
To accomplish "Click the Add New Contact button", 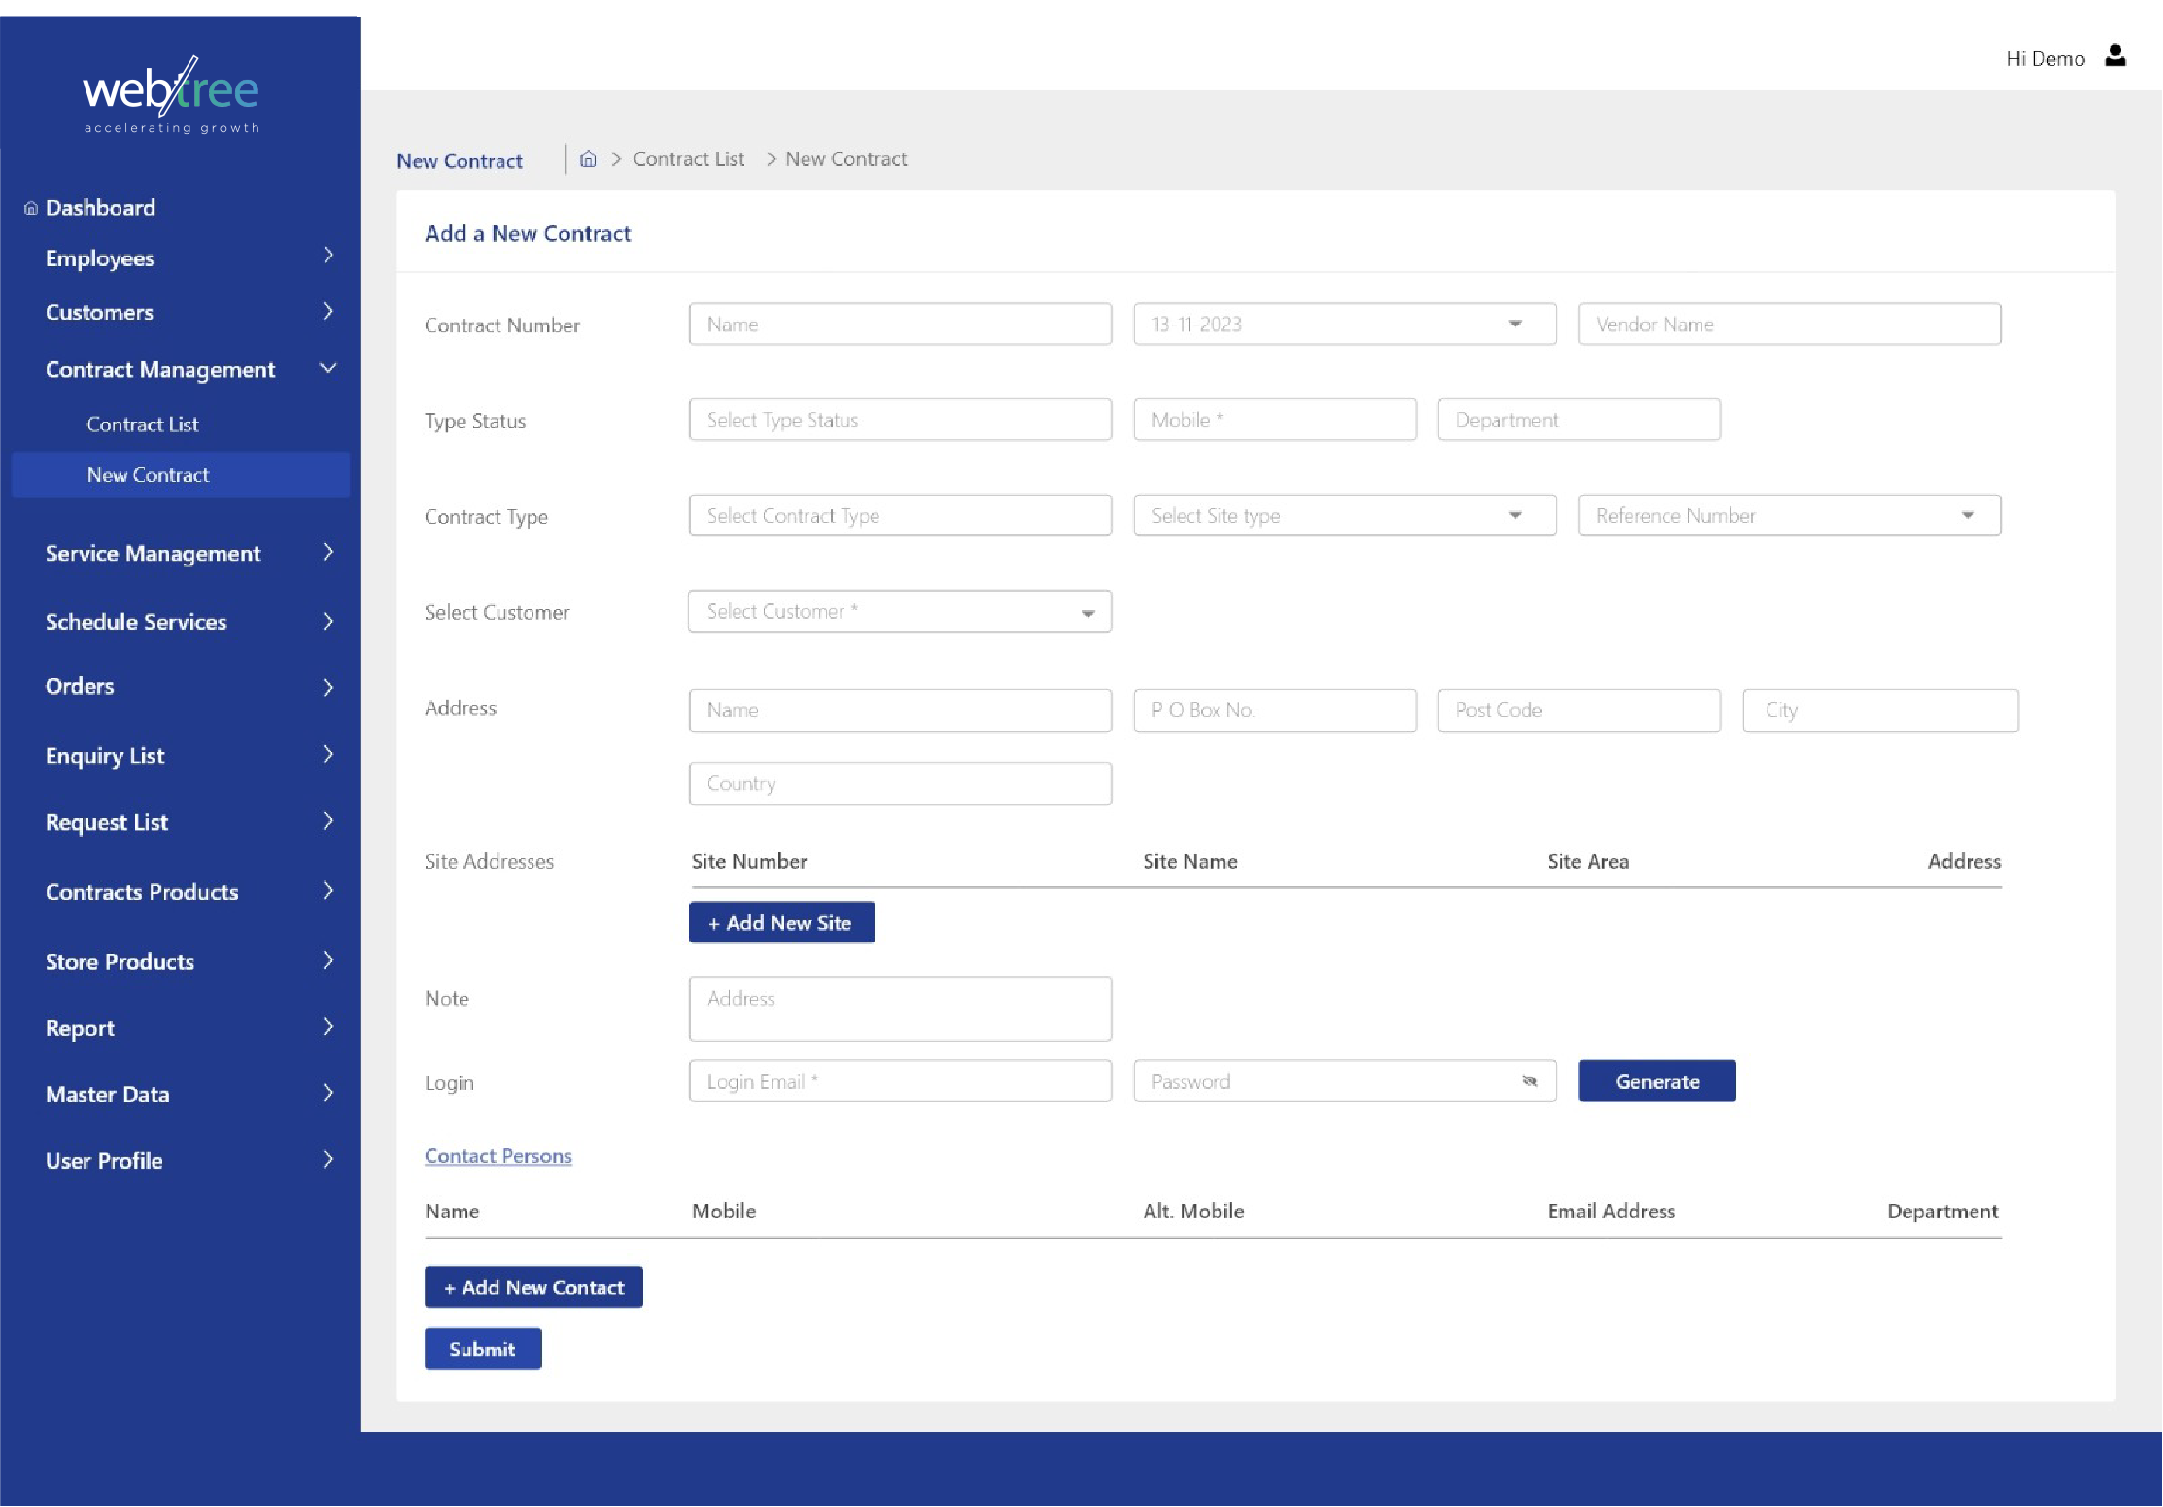I will pos(534,1286).
